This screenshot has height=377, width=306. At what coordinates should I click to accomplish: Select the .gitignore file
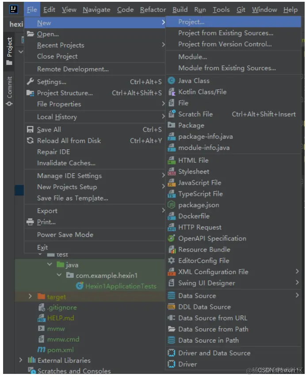[x=62, y=307]
